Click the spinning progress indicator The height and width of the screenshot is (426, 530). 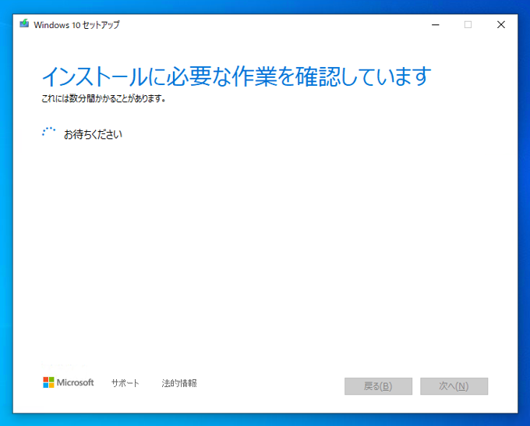click(x=48, y=133)
